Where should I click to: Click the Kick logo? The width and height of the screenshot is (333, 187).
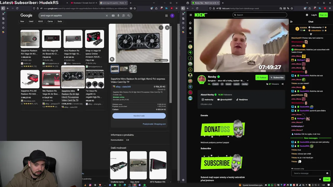200,15
